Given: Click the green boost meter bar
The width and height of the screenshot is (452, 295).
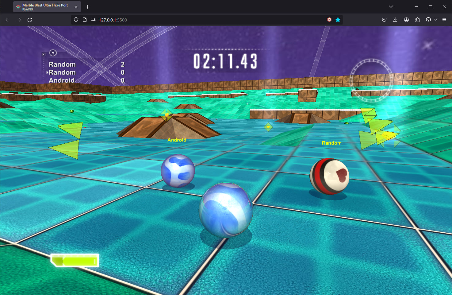Looking at the screenshot, I should tap(75, 261).
